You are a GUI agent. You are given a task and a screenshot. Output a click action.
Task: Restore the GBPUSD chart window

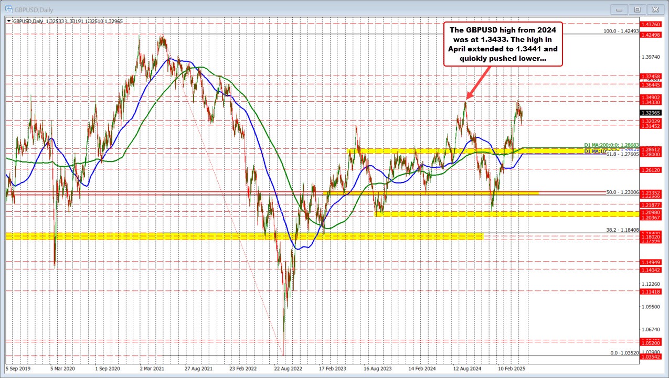pyautogui.click(x=636, y=9)
